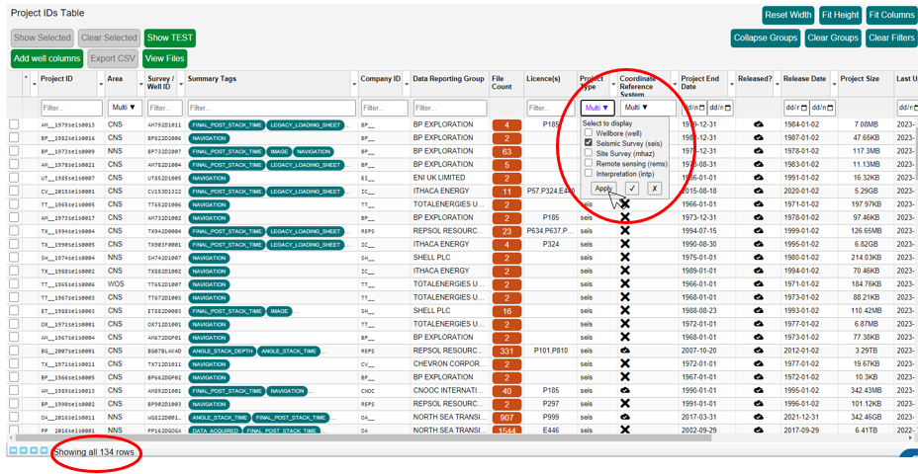Click the file count badge 331

coord(506,351)
